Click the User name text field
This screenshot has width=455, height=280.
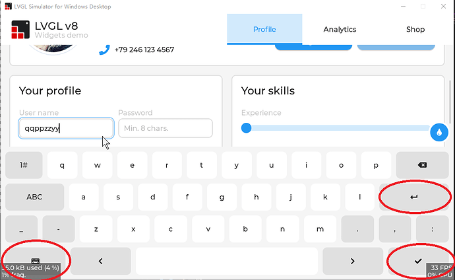66,128
